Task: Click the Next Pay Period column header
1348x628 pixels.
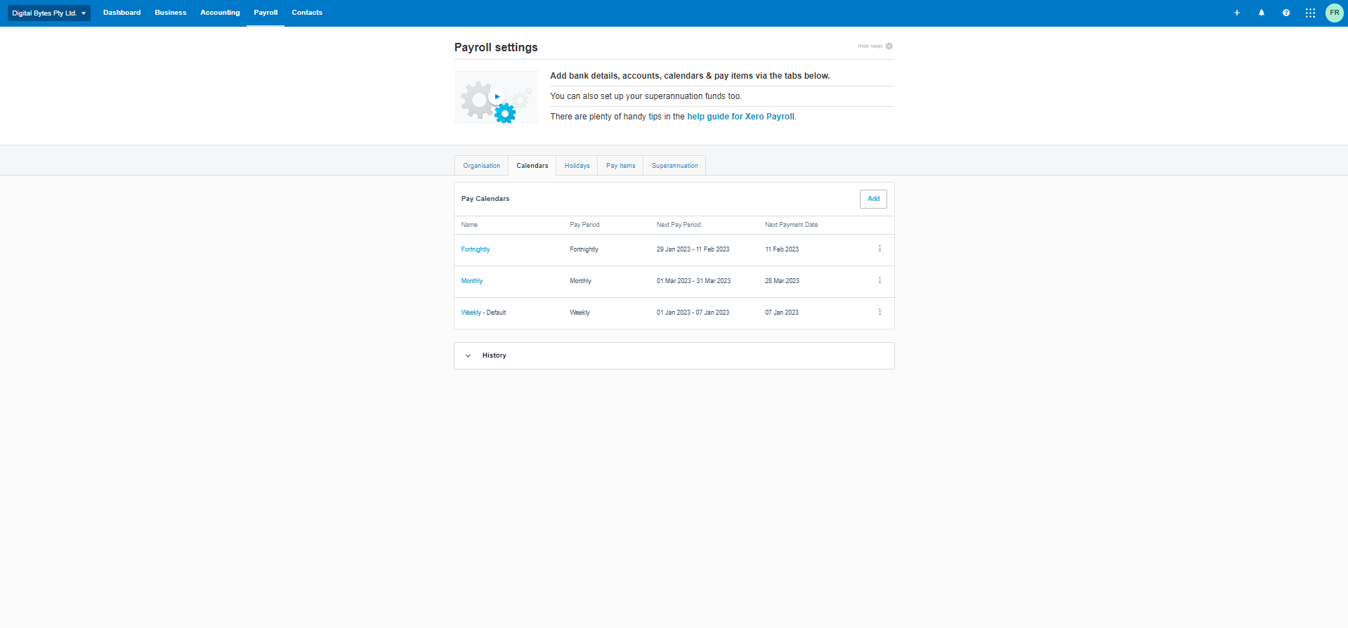Action: pos(679,225)
